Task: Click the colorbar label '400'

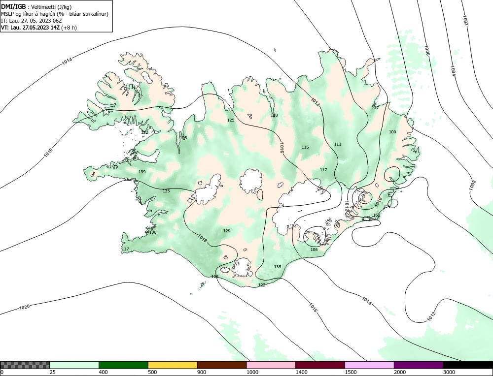Action: coord(103,372)
